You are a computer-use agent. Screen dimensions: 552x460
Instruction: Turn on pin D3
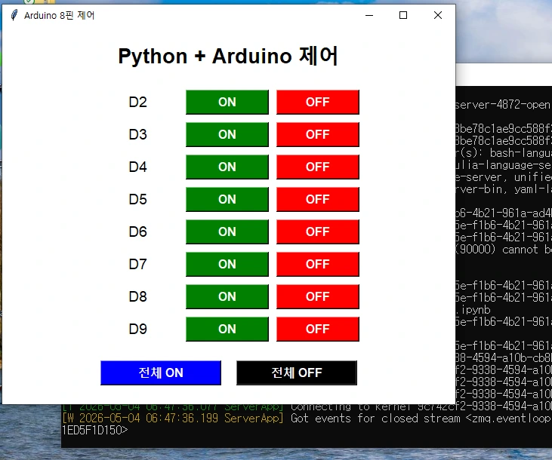(x=227, y=134)
